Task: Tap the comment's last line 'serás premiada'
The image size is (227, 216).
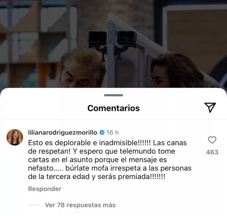Action: click(x=97, y=177)
